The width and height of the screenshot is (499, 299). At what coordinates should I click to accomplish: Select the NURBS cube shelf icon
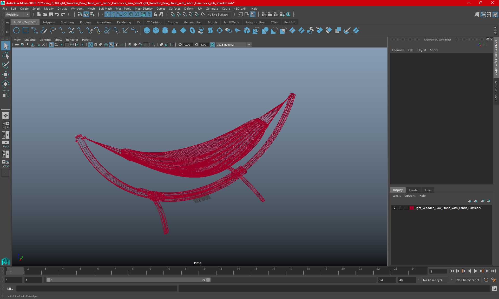[156, 31]
